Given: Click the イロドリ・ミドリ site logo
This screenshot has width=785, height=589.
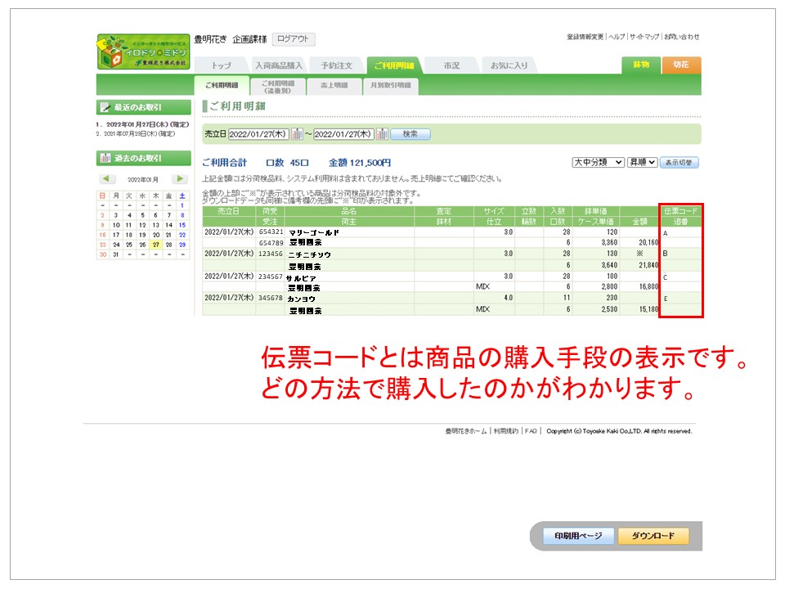Looking at the screenshot, I should coord(142,51).
